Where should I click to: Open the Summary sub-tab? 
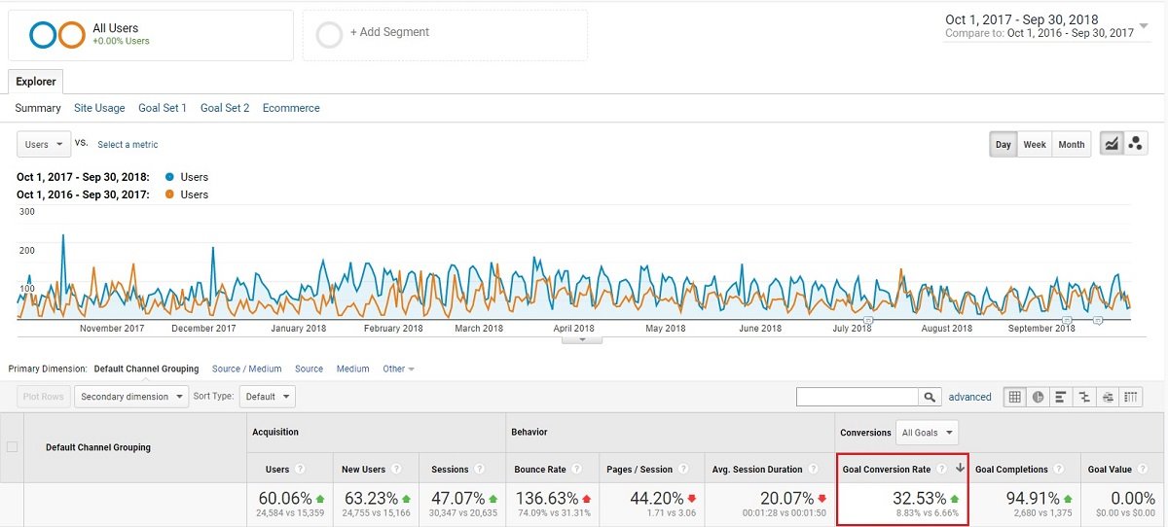click(x=38, y=108)
